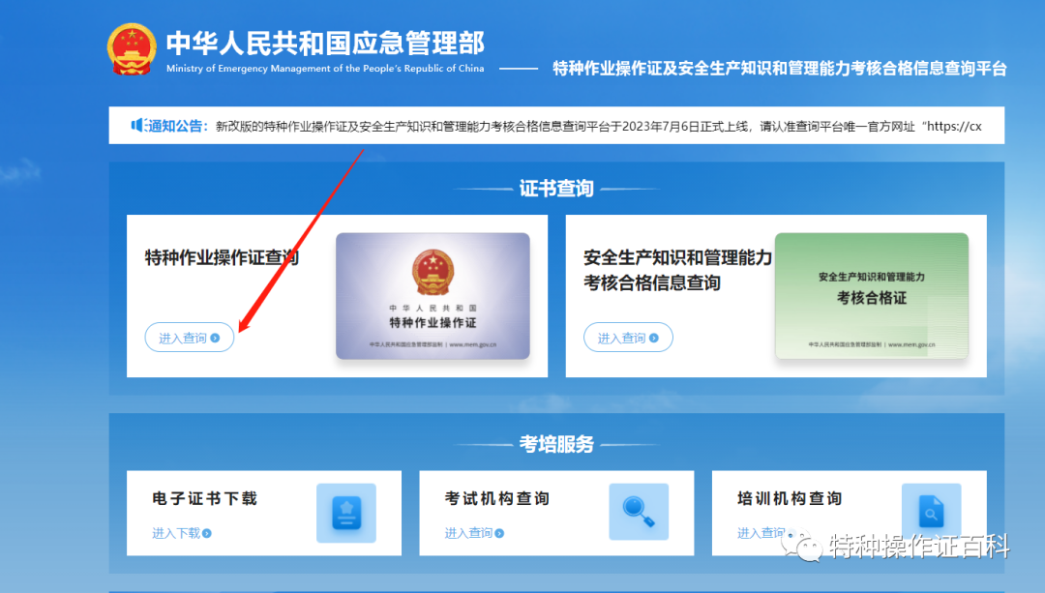Click the 考试机构查询 title
Viewport: 1045px width, 593px height.
point(497,498)
